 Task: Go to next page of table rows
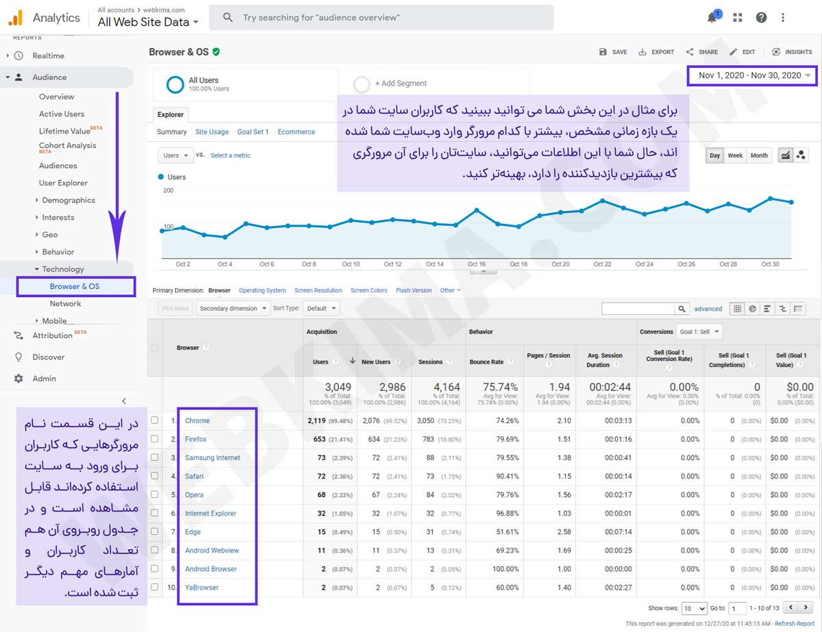point(806,607)
